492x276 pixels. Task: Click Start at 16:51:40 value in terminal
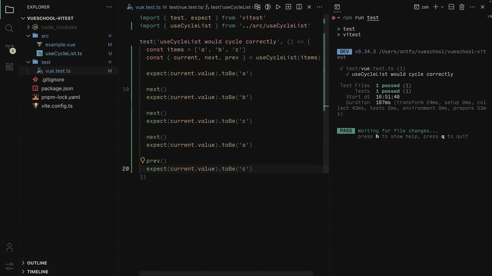pos(388,97)
